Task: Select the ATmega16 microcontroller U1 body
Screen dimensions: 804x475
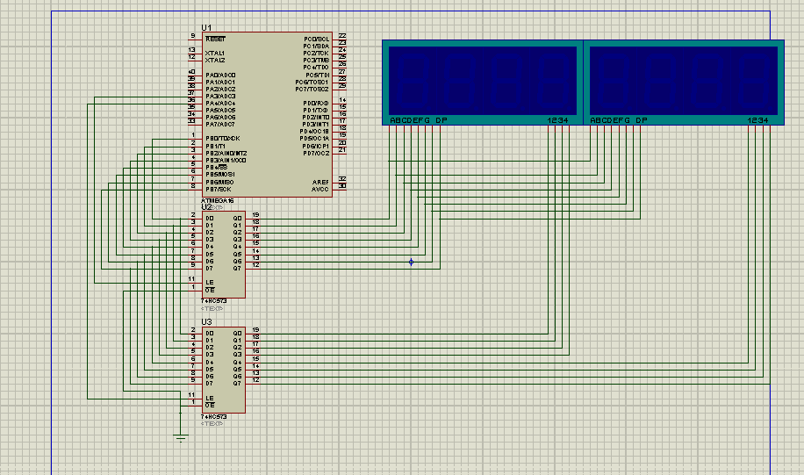Action: point(268,114)
